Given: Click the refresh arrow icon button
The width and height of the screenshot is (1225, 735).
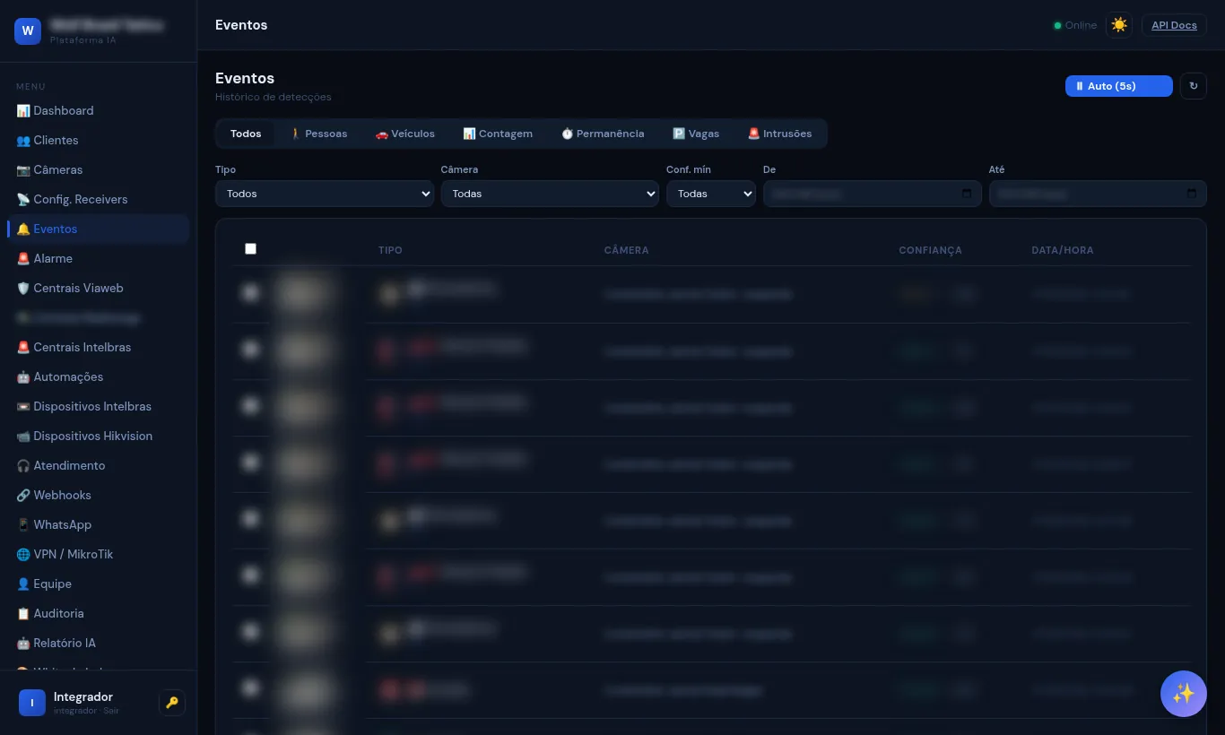Looking at the screenshot, I should coord(1193,86).
